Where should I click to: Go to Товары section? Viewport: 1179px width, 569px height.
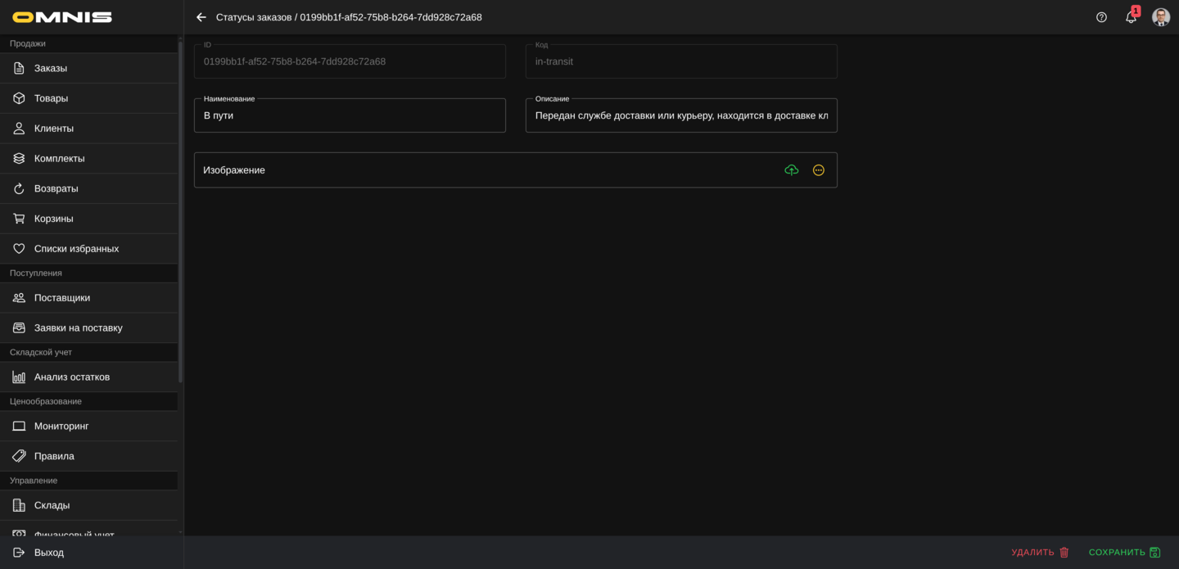tap(51, 98)
